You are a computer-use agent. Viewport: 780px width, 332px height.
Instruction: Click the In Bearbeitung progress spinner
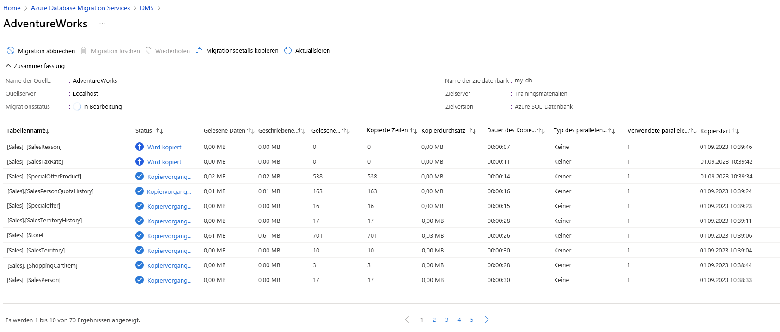tap(77, 106)
